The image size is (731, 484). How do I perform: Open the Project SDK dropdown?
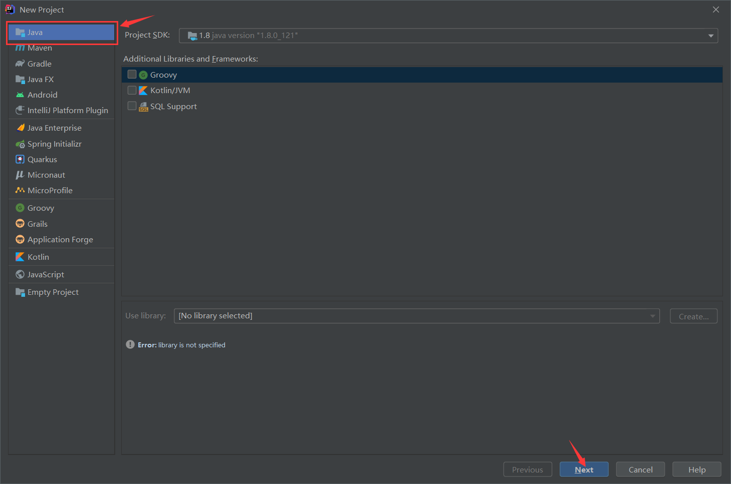coord(710,35)
